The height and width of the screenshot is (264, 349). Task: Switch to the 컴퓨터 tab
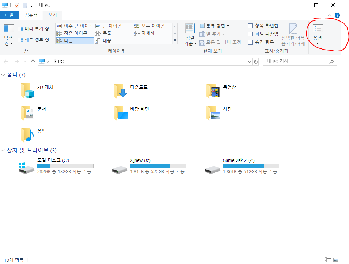[31, 15]
